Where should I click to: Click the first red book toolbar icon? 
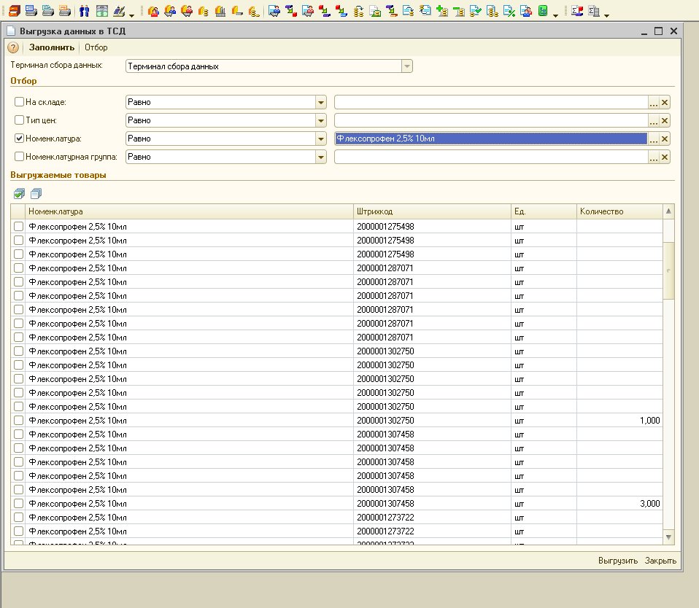pos(14,12)
